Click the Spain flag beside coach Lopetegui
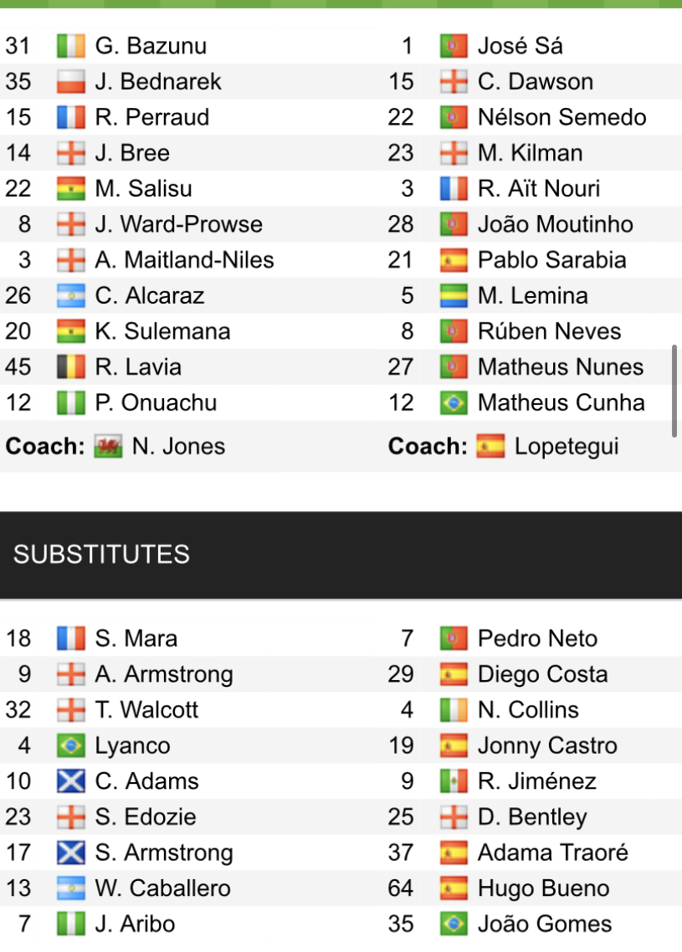Viewport: 682px width, 952px height. [x=490, y=447]
